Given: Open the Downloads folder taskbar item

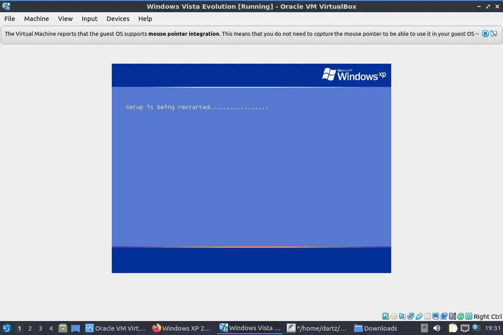Looking at the screenshot, I should 376,328.
